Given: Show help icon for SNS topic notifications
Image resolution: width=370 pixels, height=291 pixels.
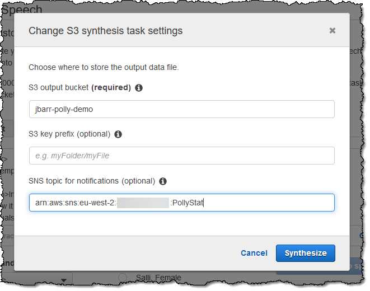Looking at the screenshot, I should pyautogui.click(x=163, y=181).
